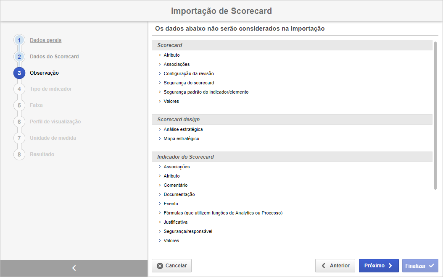Click the checkmark icon on Finalizar
The width and height of the screenshot is (443, 277).
tap(432, 266)
